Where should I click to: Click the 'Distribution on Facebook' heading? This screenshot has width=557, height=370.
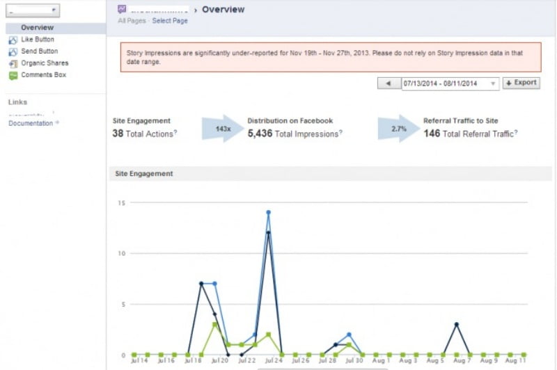click(x=290, y=120)
